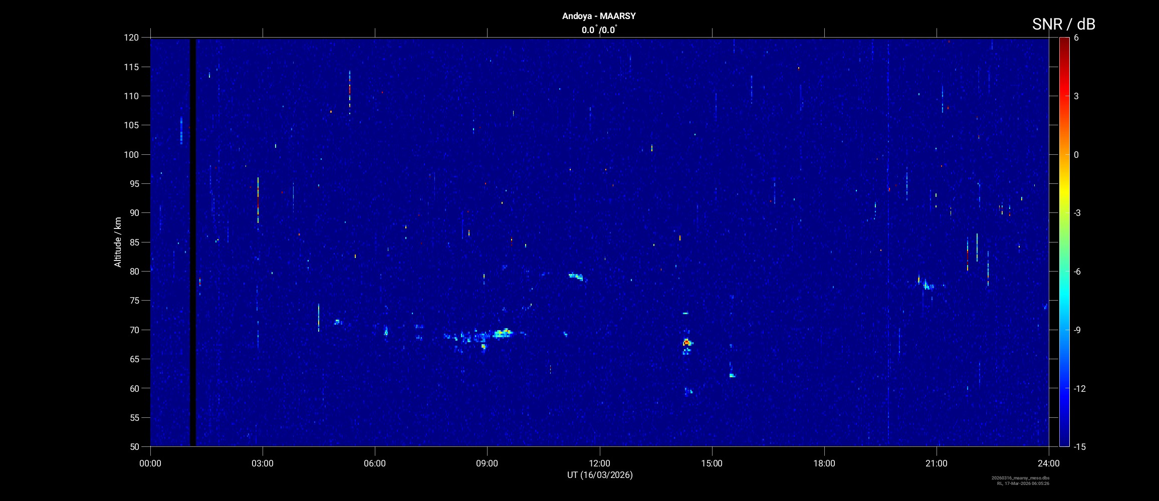The width and height of the screenshot is (1159, 501).
Task: Click the 120 km altitude tick label
Action: tap(131, 38)
